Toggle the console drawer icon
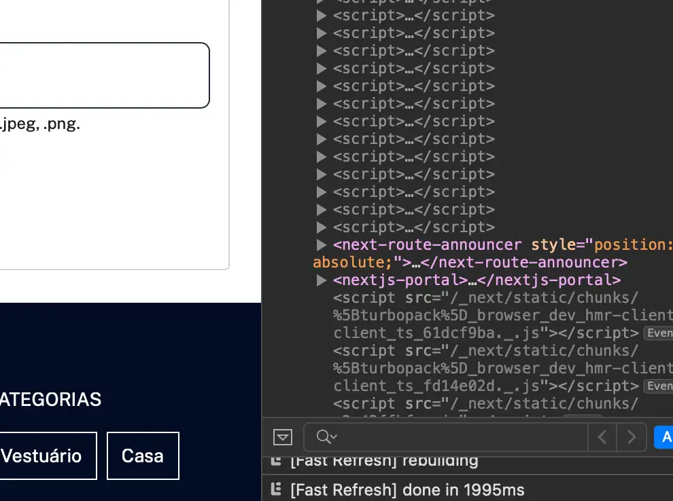The width and height of the screenshot is (673, 501). click(x=282, y=437)
